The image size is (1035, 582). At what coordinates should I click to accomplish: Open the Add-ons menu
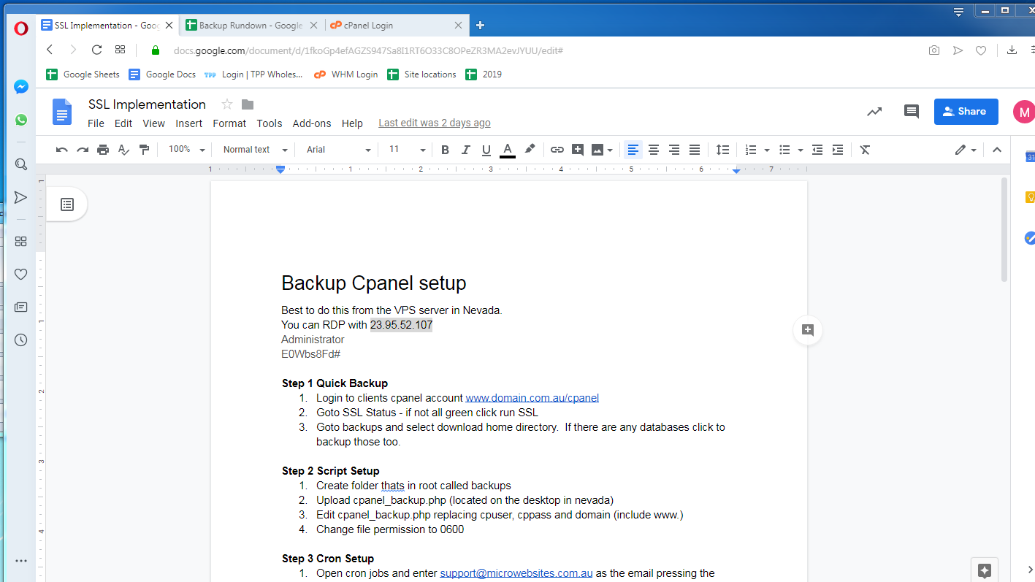tap(312, 123)
